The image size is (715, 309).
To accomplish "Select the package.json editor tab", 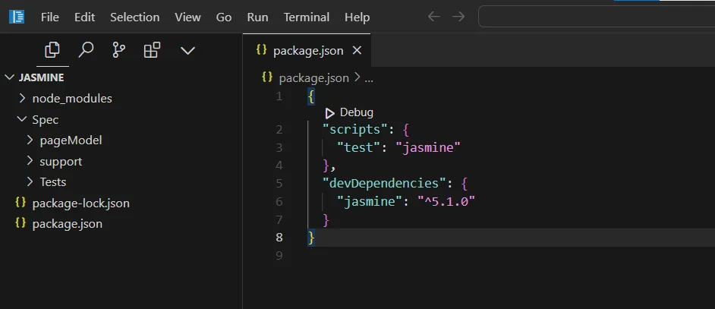I will pos(307,50).
